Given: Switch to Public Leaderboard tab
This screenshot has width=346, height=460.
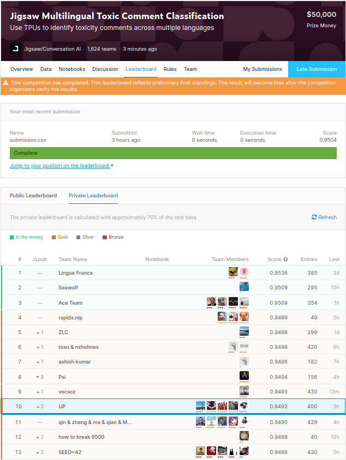Looking at the screenshot, I should click(x=33, y=195).
